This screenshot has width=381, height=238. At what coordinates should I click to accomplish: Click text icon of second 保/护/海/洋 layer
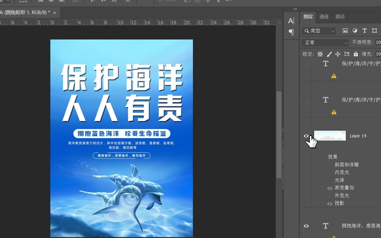(326, 100)
